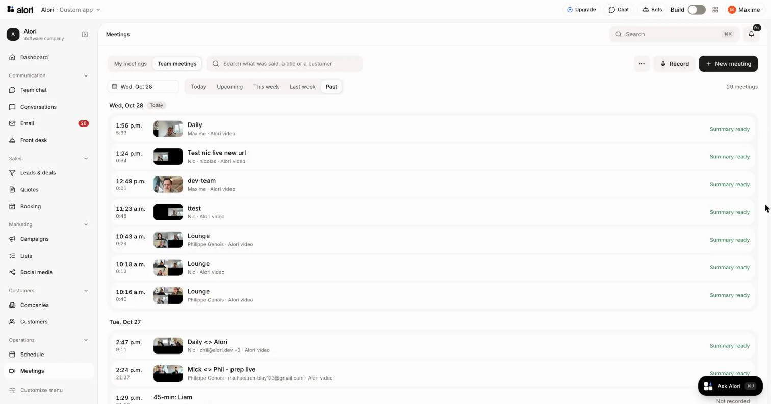Open Quotes document icon
This screenshot has width=771, height=404.
coord(12,190)
